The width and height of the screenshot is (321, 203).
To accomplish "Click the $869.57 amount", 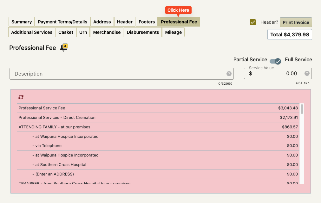I will 290,127.
